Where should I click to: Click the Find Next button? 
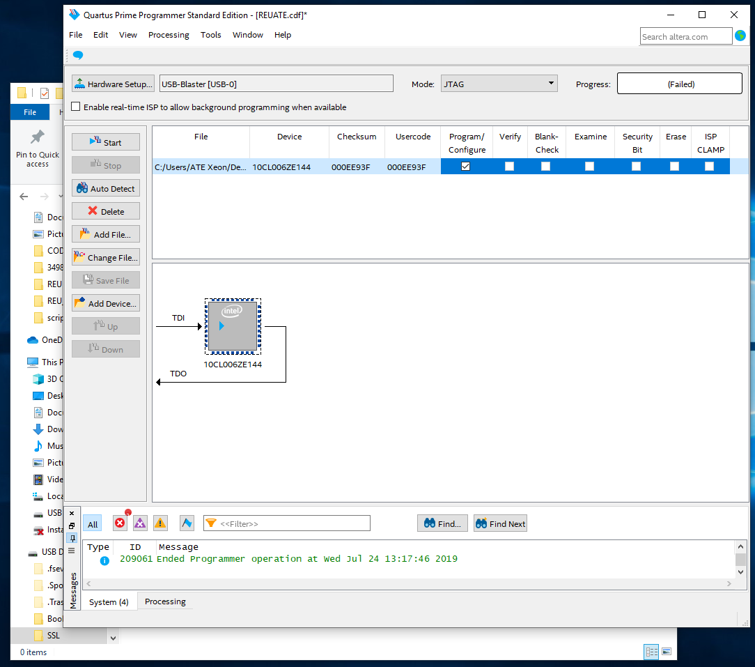pos(500,523)
